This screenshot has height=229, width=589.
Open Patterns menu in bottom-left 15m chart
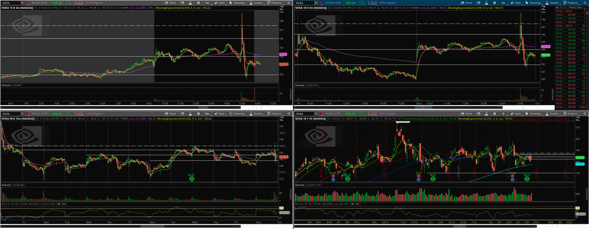click(275, 114)
